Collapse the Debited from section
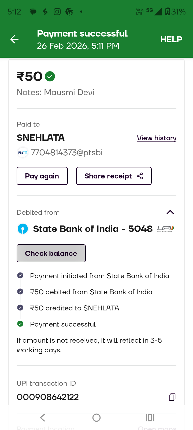193x430 pixels. click(x=170, y=212)
